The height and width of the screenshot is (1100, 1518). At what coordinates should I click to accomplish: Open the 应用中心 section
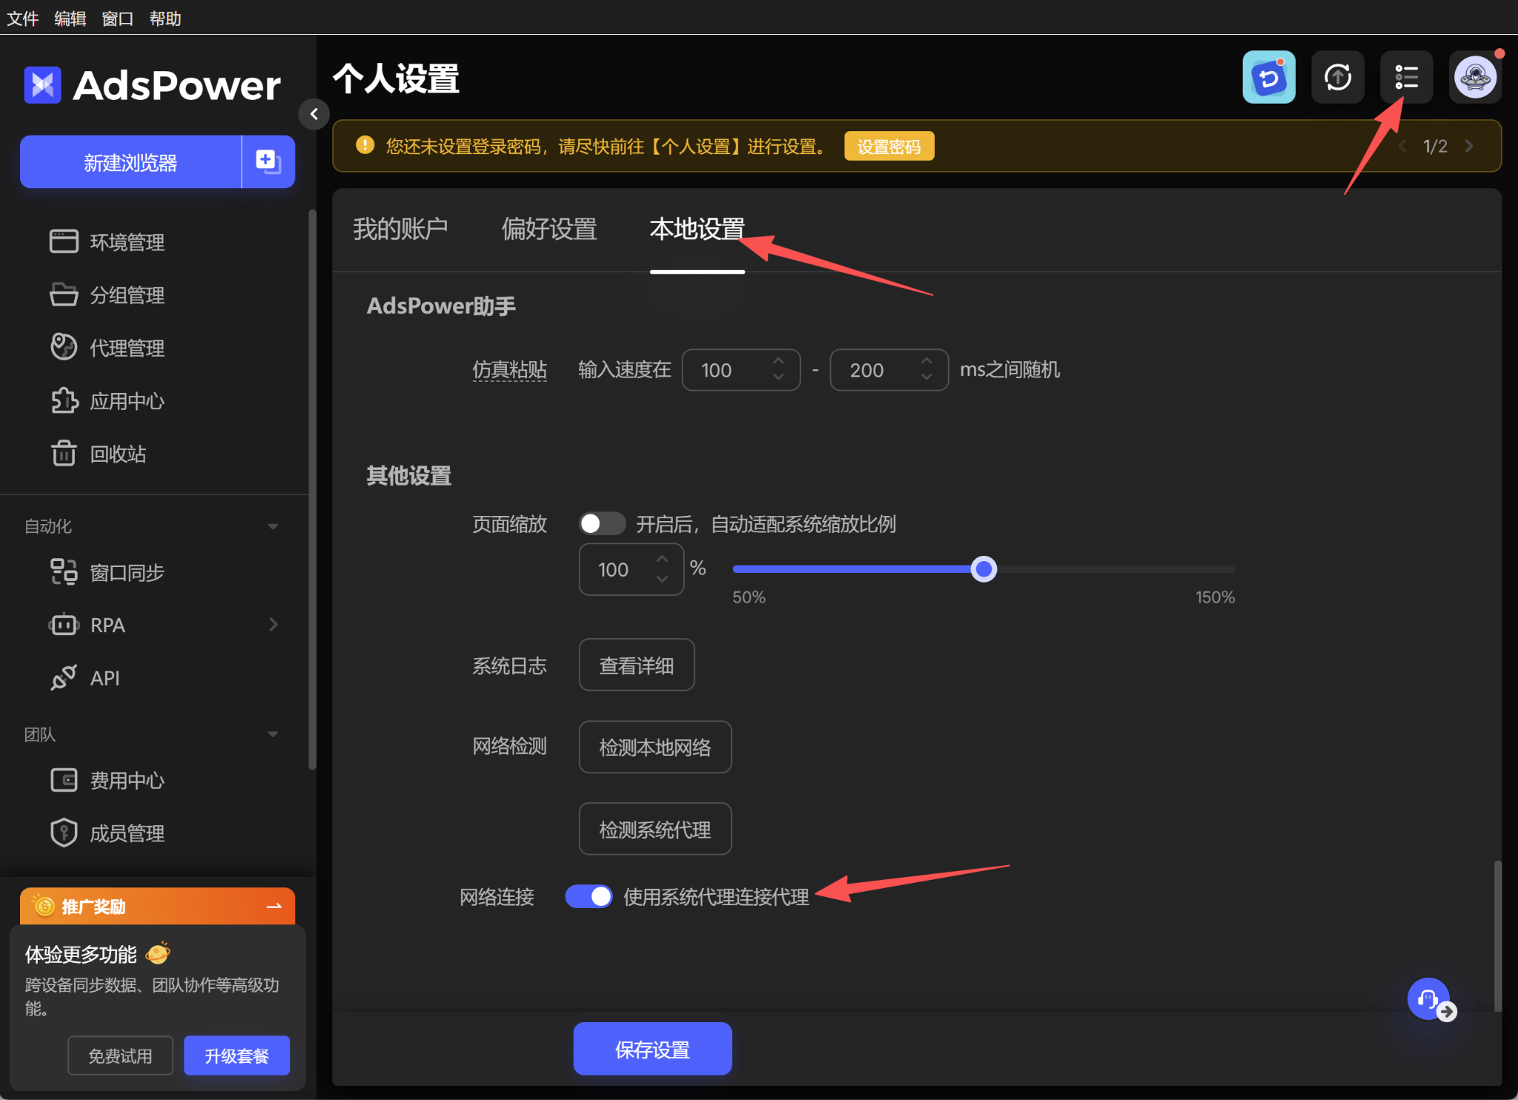tap(127, 400)
